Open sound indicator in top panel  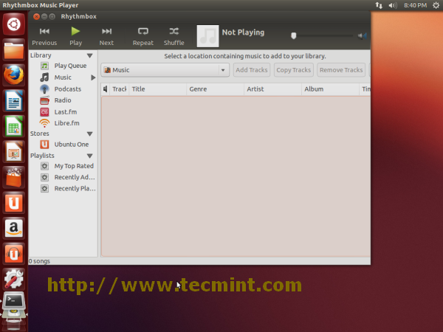[393, 5]
